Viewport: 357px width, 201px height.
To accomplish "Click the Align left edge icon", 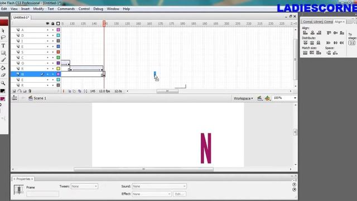I will coord(305,33).
